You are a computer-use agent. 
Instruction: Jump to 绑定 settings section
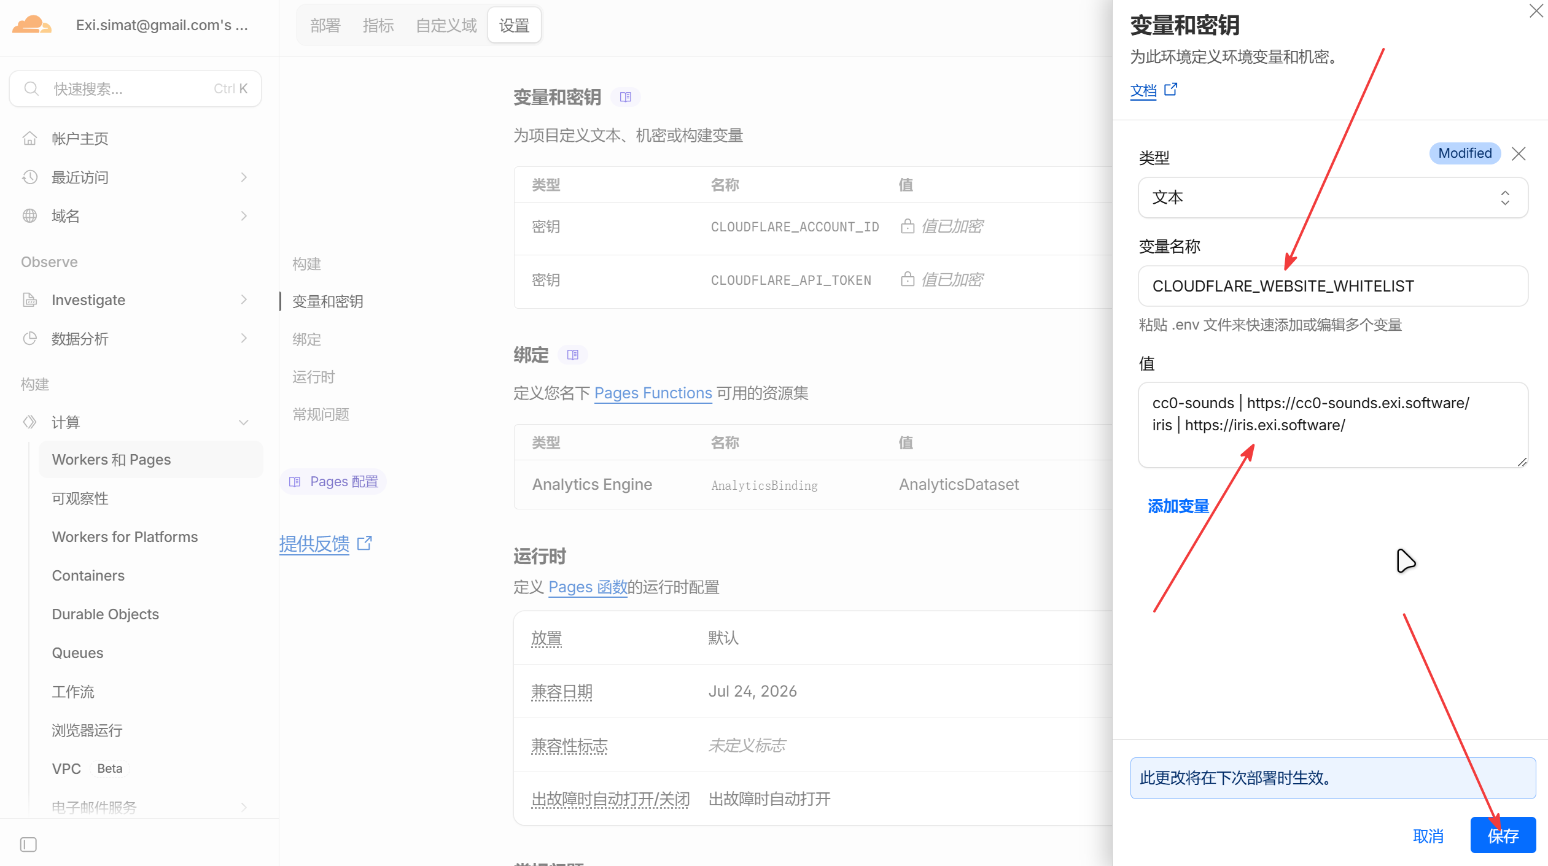(307, 339)
